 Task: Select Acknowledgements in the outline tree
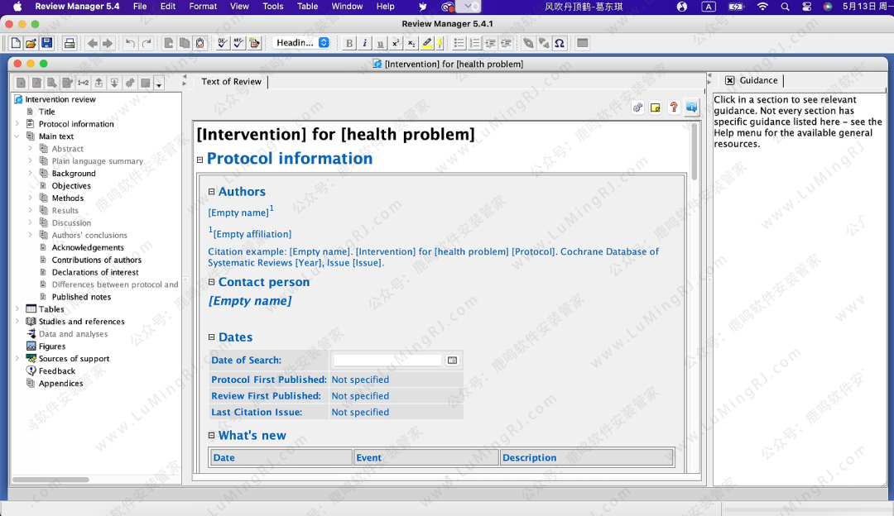click(88, 247)
